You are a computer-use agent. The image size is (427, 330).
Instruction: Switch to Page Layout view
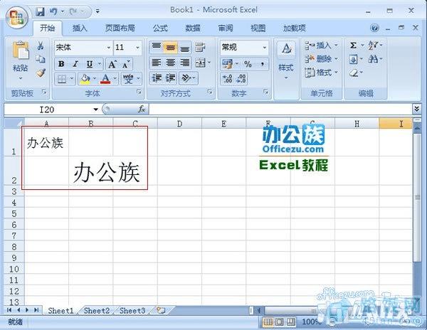coord(280,322)
